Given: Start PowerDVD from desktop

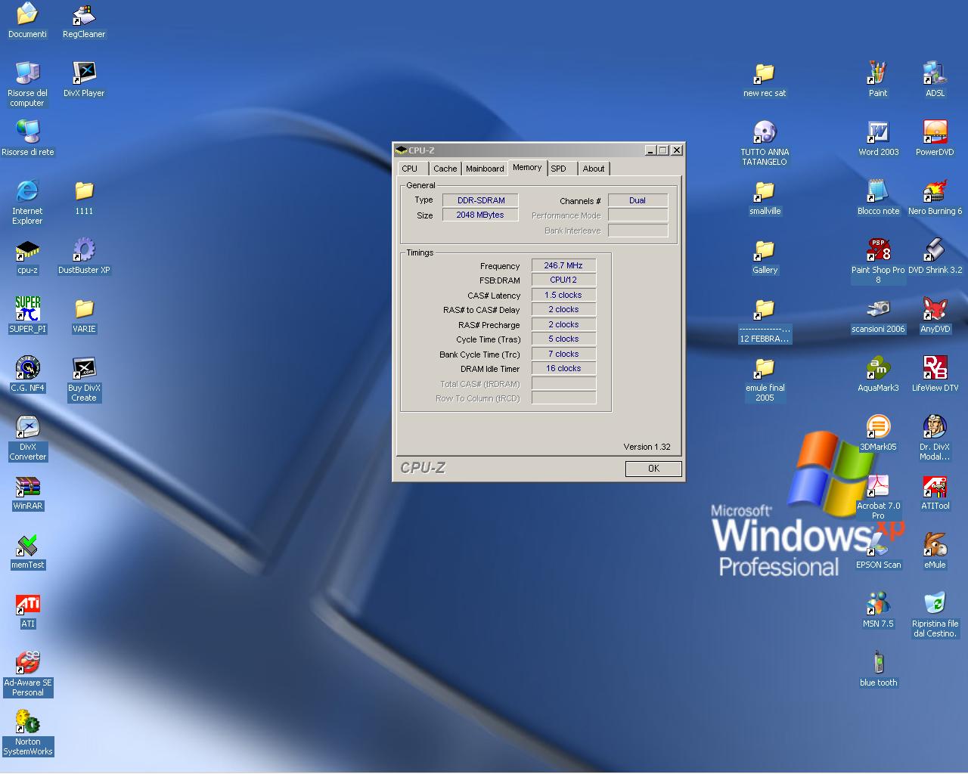Looking at the screenshot, I should click(935, 138).
